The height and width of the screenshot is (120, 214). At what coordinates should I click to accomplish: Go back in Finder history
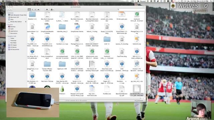coord(8,10)
